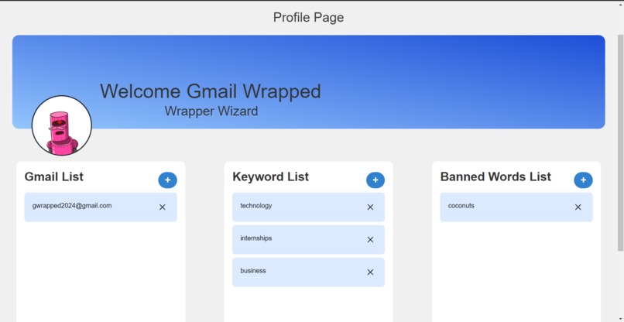Click the Profile Page title
The image size is (624, 322).
pos(308,18)
